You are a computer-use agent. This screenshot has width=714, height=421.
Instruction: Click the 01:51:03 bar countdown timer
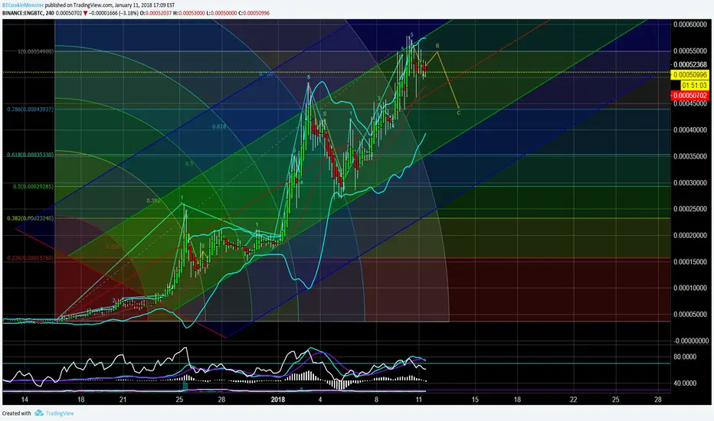(x=694, y=85)
